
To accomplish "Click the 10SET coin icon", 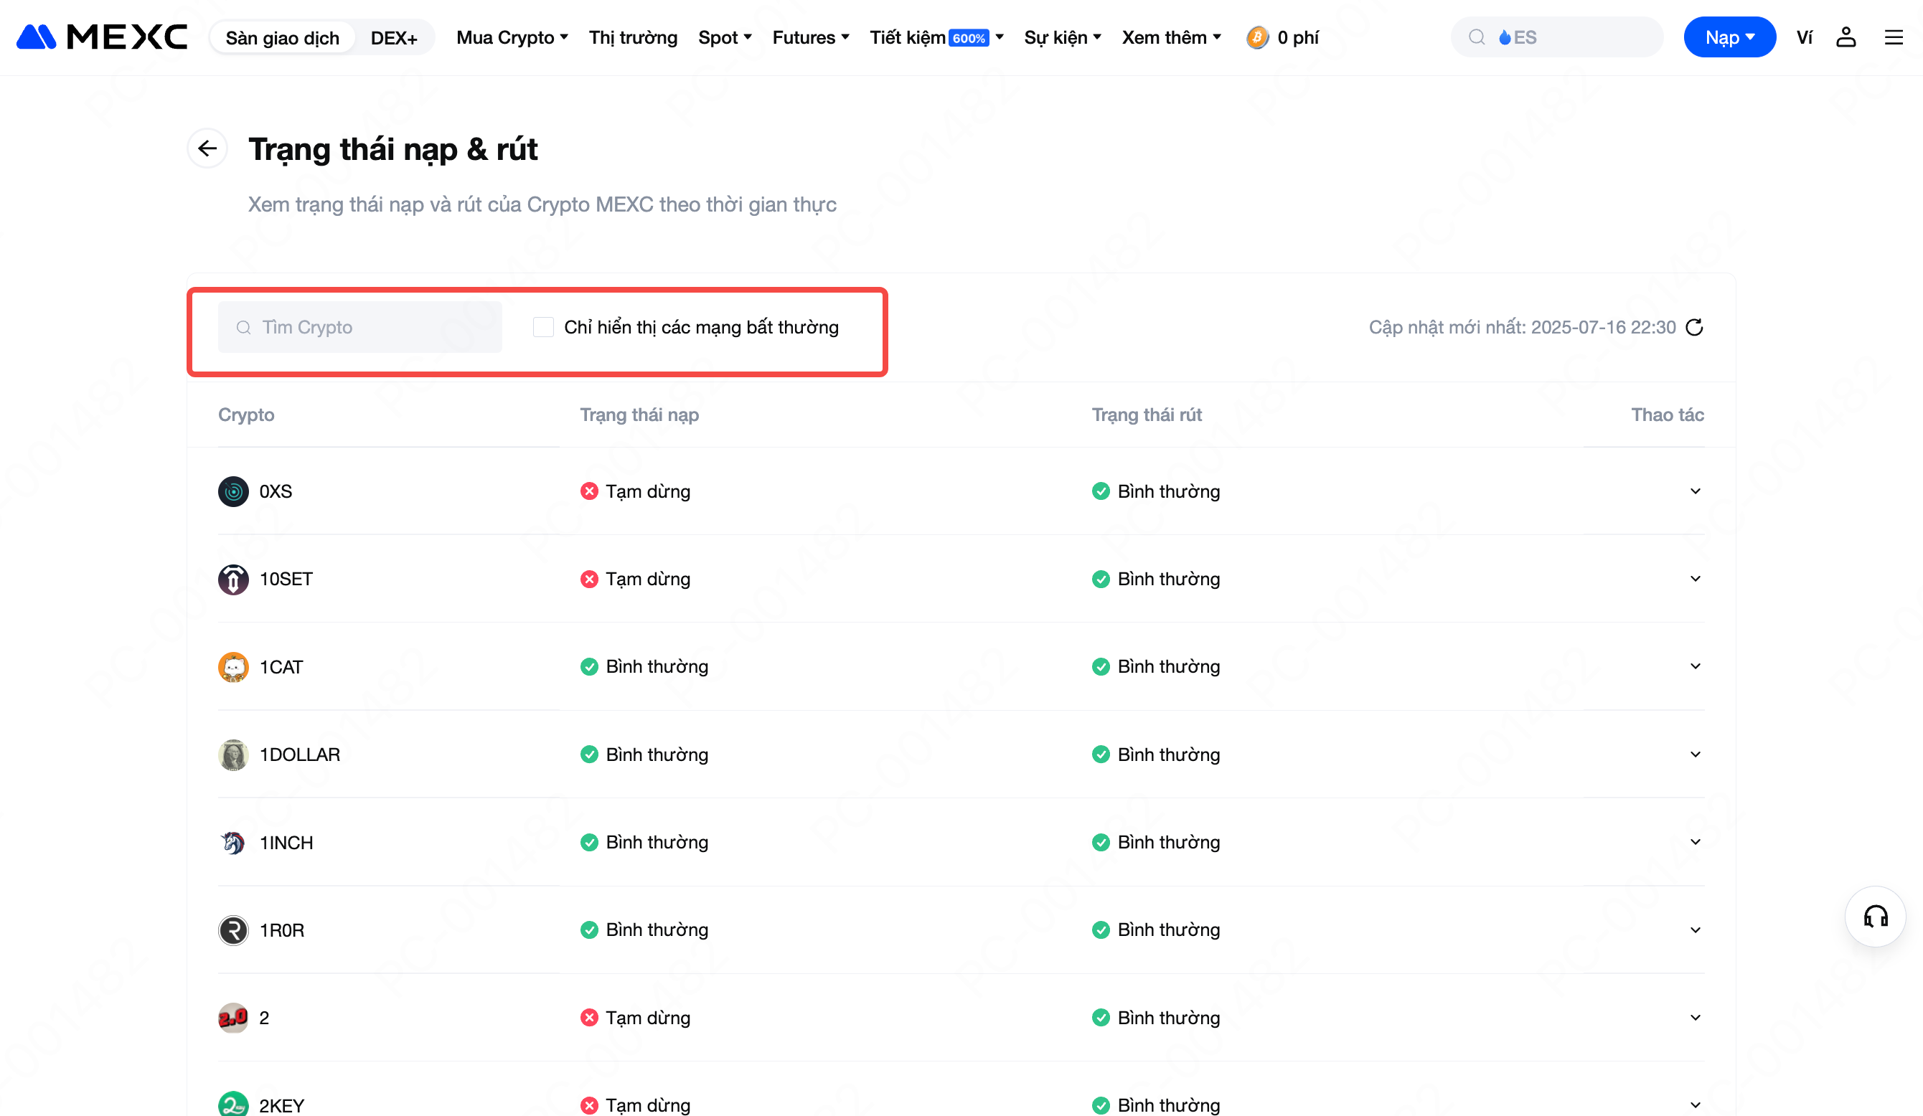I will click(x=233, y=579).
